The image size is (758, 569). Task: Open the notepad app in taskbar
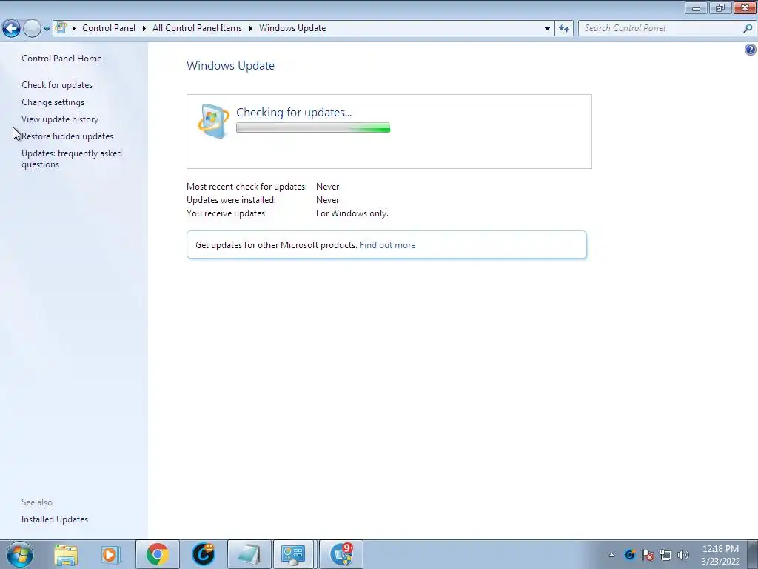[249, 554]
